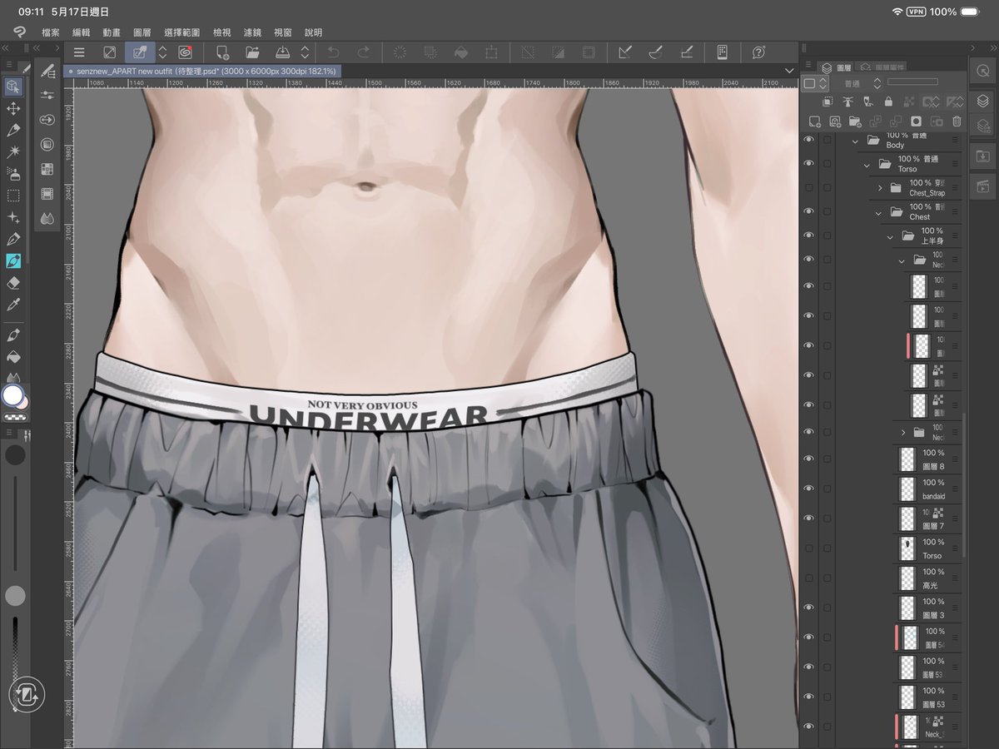The width and height of the screenshot is (999, 749).
Task: Toggle the reference layer lighthouse icon
Action: (x=848, y=102)
